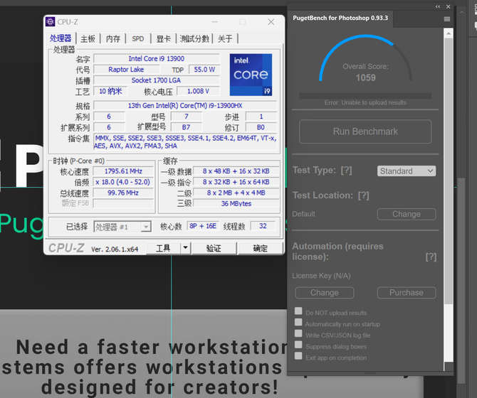
Task: Click the 工具 button in CPU-Z
Action: [x=163, y=248]
